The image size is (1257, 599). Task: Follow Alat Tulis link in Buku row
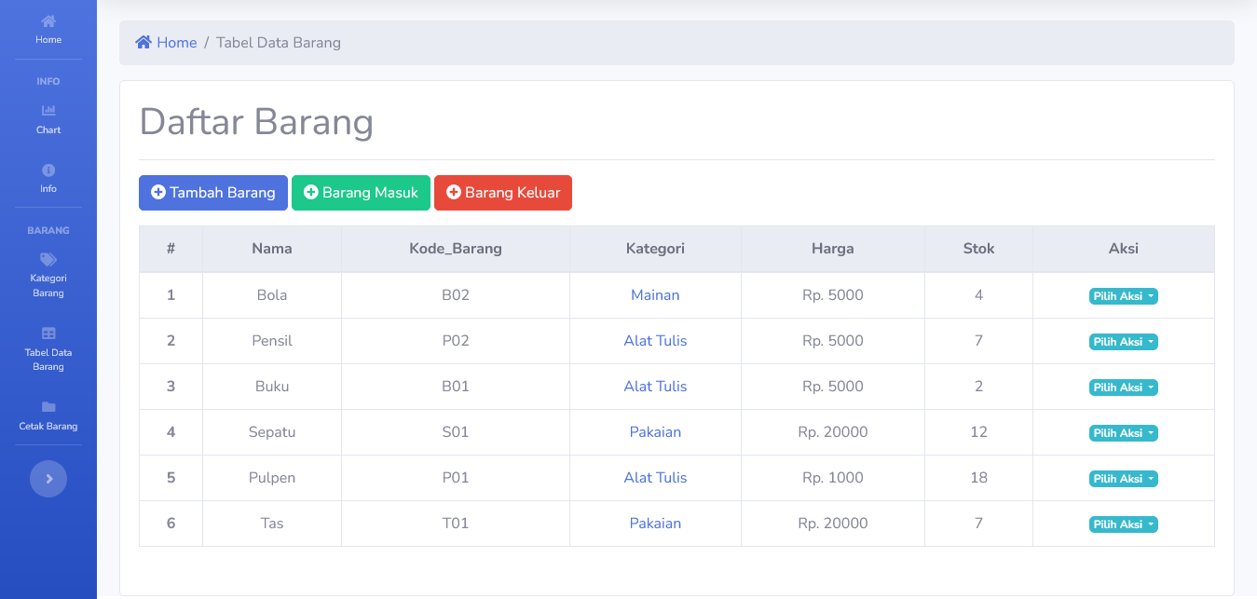[x=655, y=387]
